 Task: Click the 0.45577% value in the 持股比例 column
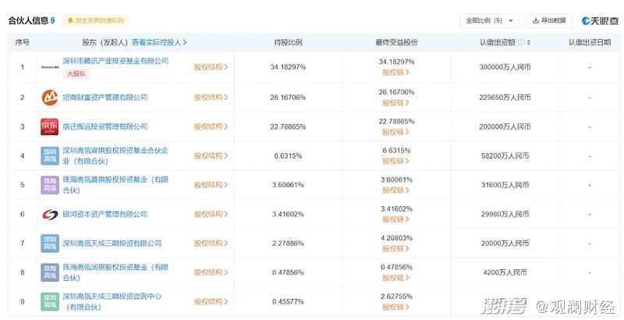288,302
